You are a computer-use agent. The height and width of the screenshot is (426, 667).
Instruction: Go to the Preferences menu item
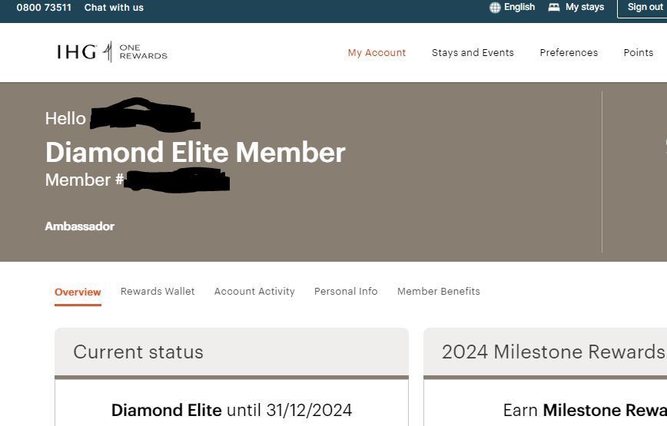[569, 53]
